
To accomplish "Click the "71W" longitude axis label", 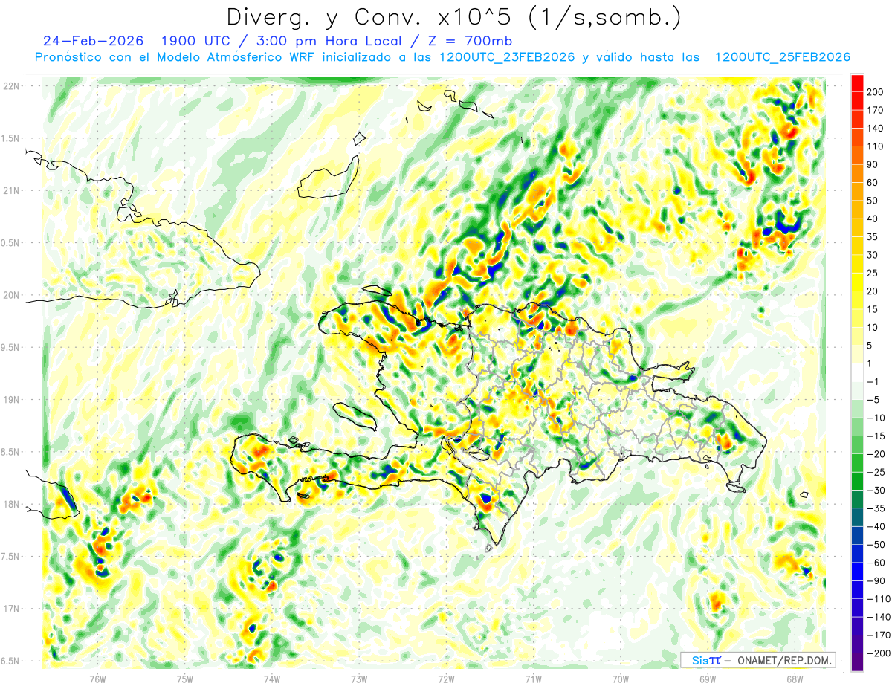I will 533,679.
